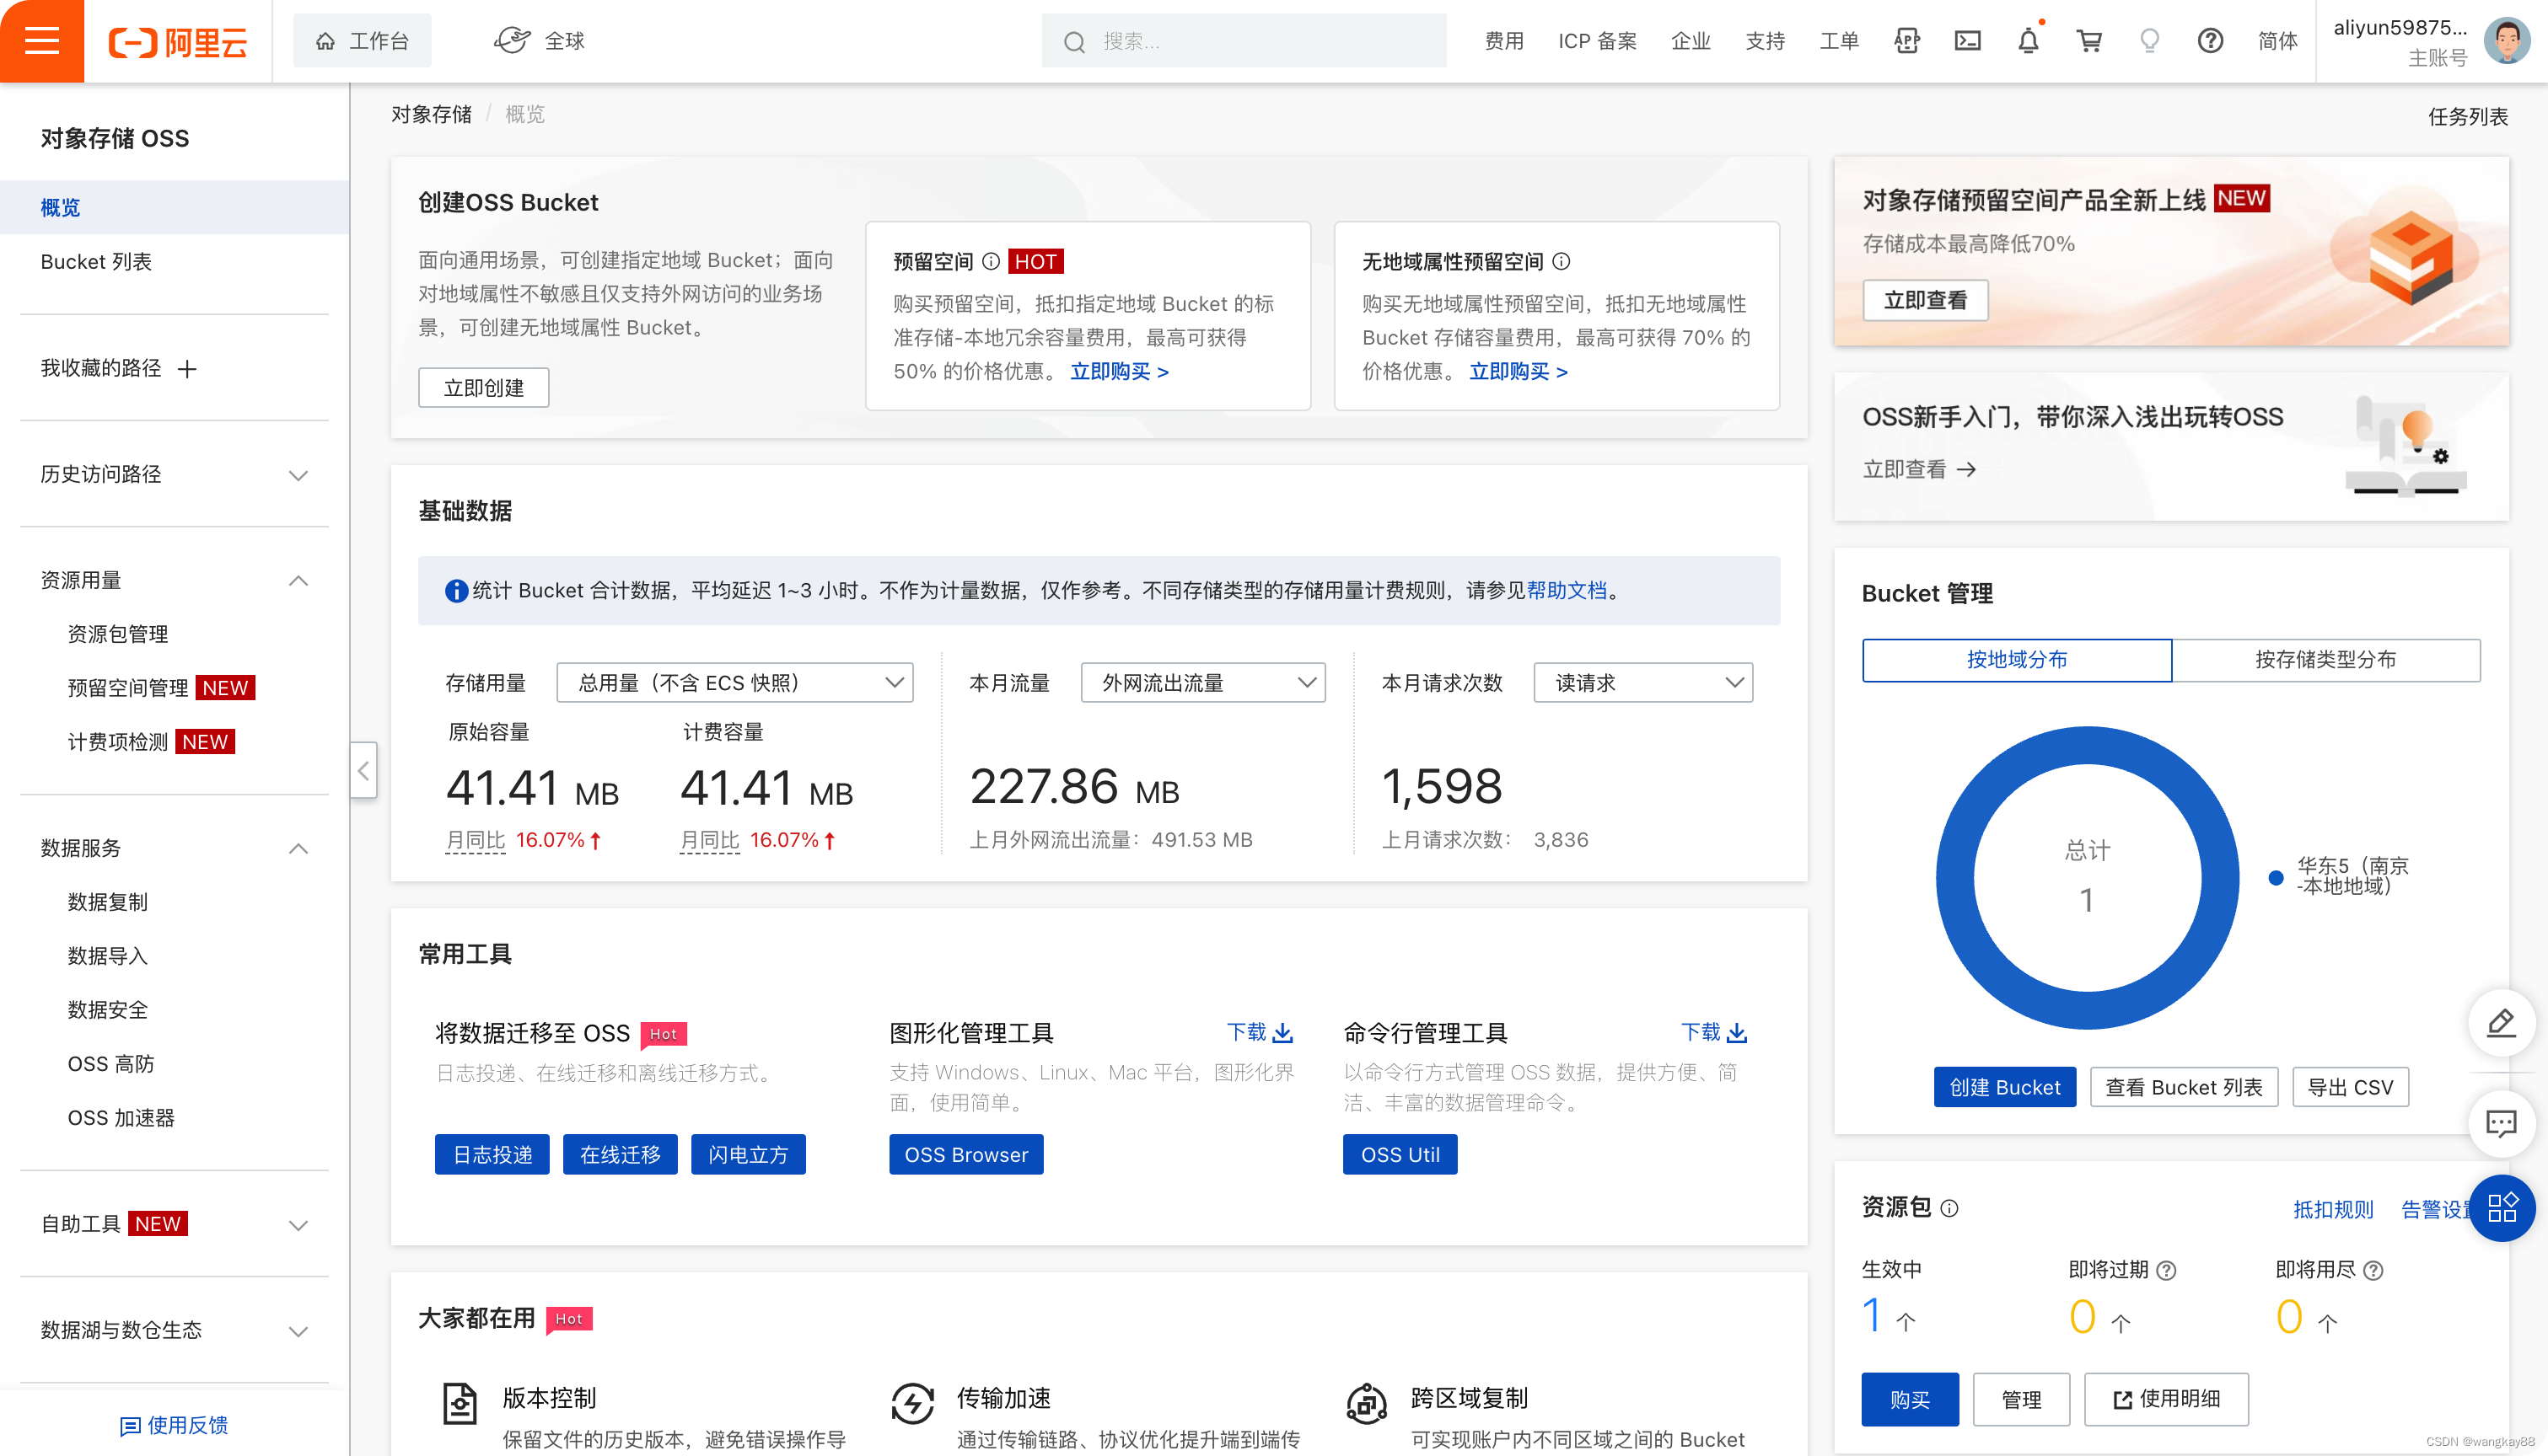The height and width of the screenshot is (1456, 2548).
Task: Click 导出 CSV button
Action: pyautogui.click(x=2350, y=1087)
